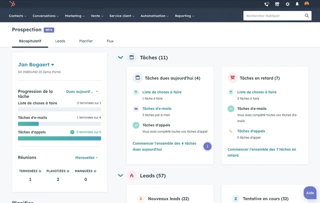Click the Aide help button
This screenshot has width=320, height=203.
[x=310, y=193]
